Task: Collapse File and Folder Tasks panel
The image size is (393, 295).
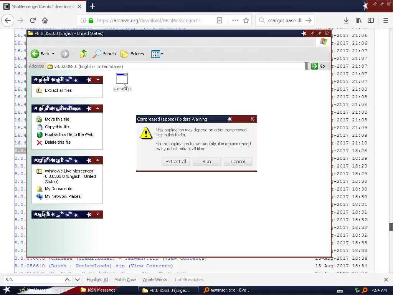Action: click(x=98, y=108)
